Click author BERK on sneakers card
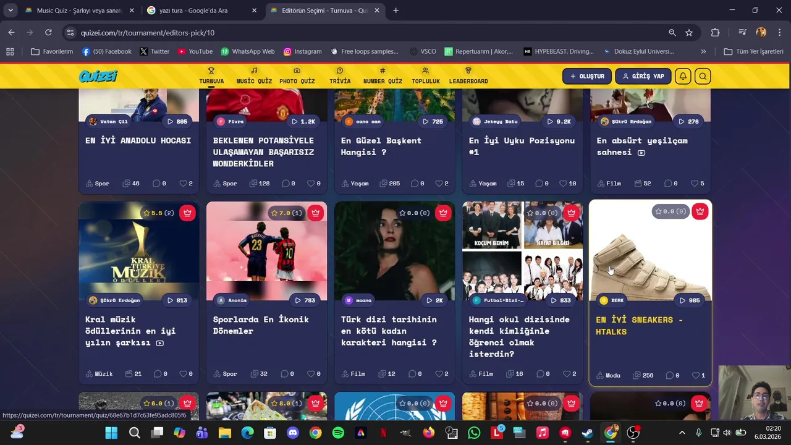Screen dimensions: 791x445 (612, 300)
